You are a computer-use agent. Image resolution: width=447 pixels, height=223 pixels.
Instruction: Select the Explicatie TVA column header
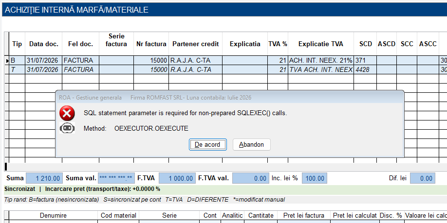(x=321, y=44)
